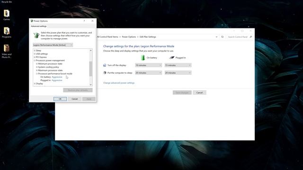This screenshot has width=303, height=170.
Task: Collapse Processor performance boost mode
Action: tap(37, 74)
